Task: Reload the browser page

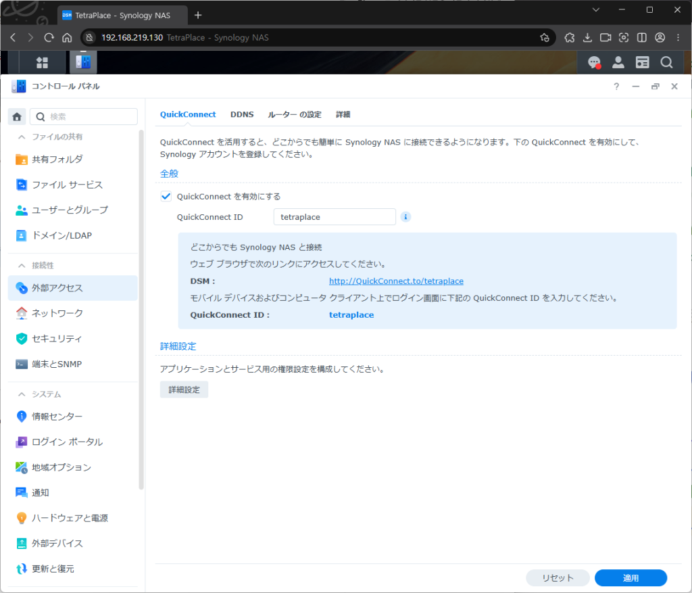Action: (49, 38)
